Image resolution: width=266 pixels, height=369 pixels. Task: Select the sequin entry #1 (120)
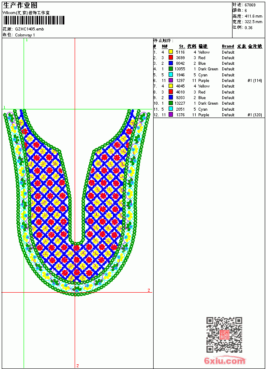[255, 115]
